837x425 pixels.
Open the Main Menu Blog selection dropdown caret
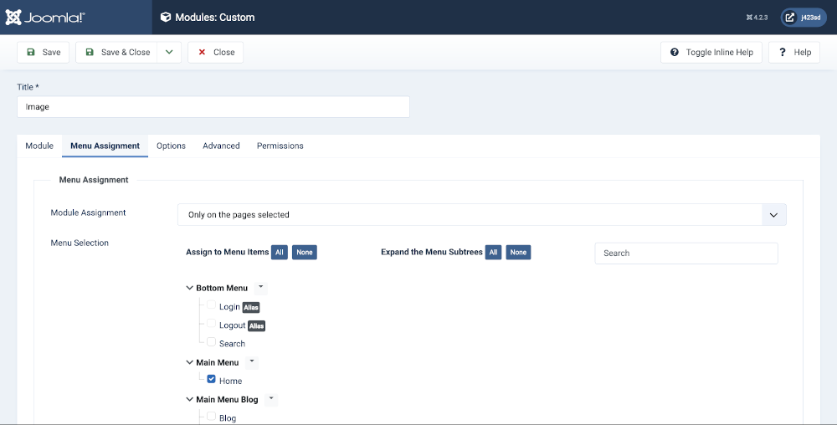[271, 399]
